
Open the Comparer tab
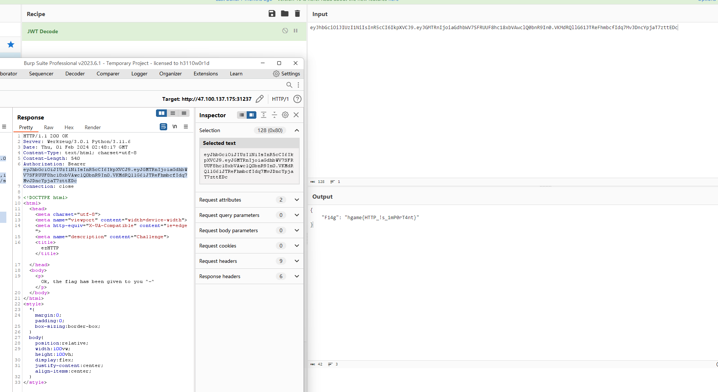click(x=108, y=74)
